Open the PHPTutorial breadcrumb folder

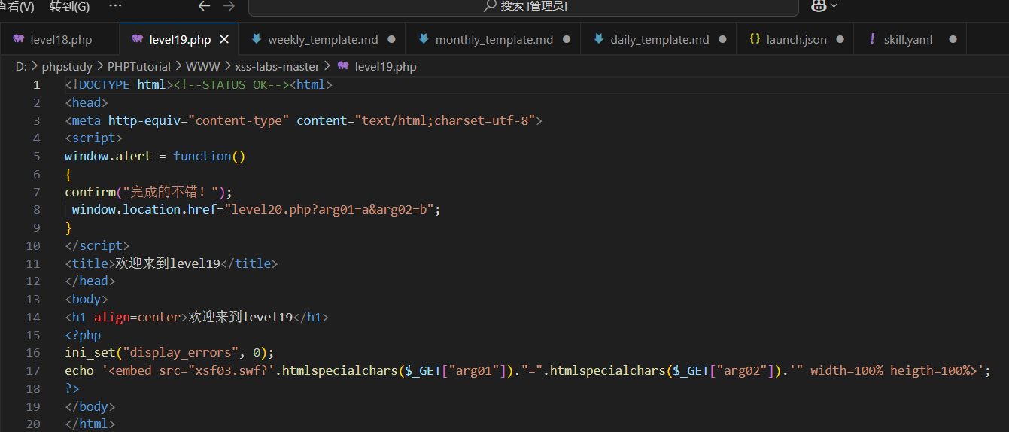[139, 66]
